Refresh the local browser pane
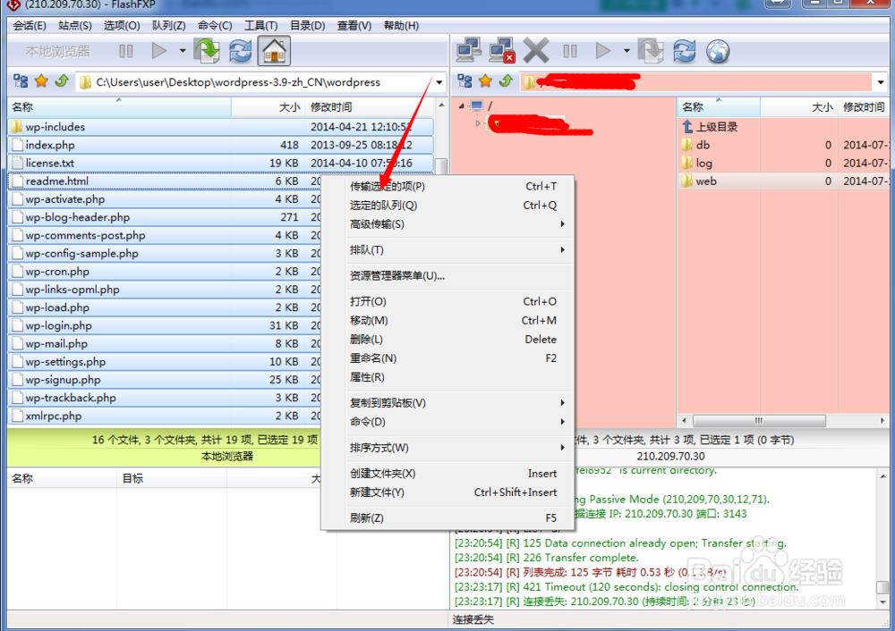Image resolution: width=895 pixels, height=631 pixels. (x=240, y=51)
